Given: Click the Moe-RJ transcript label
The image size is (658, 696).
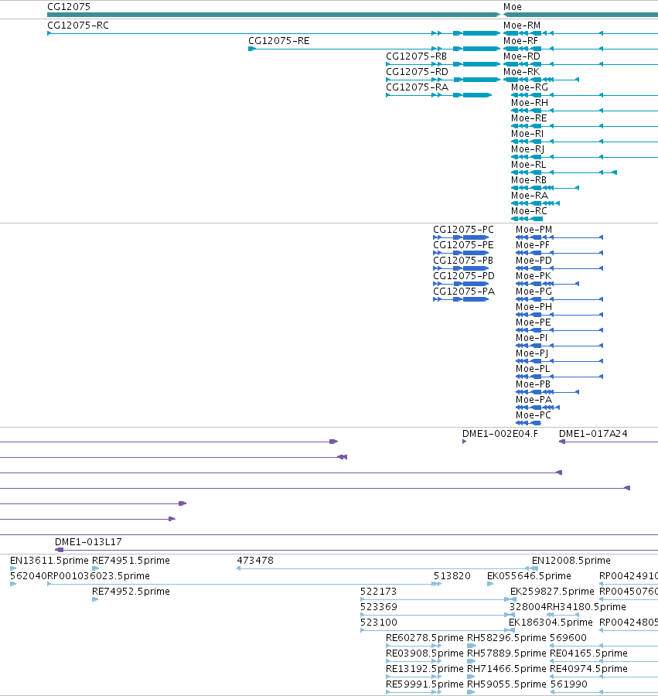Looking at the screenshot, I should coord(528,149).
